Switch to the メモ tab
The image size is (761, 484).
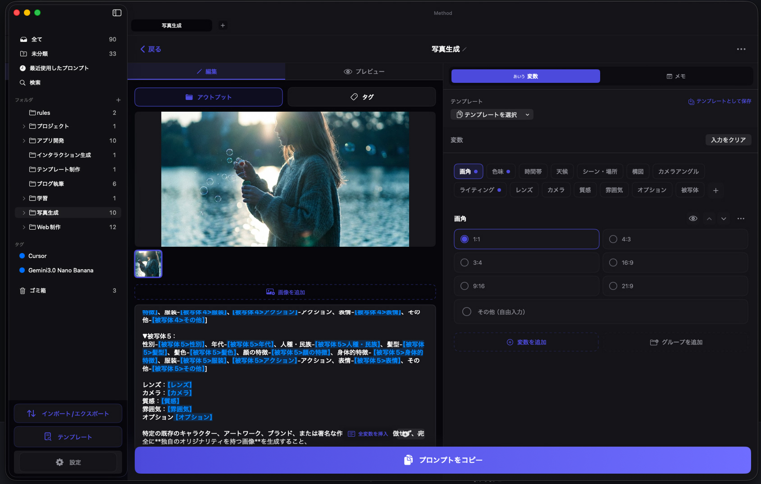pyautogui.click(x=676, y=76)
